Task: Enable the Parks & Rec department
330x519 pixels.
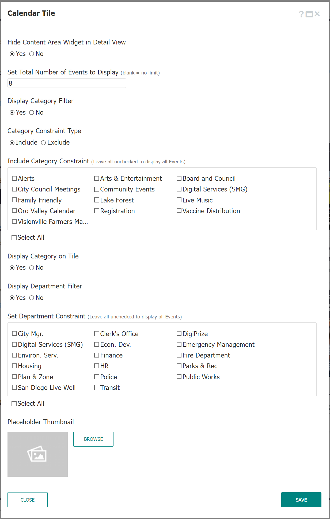Action: [x=179, y=366]
